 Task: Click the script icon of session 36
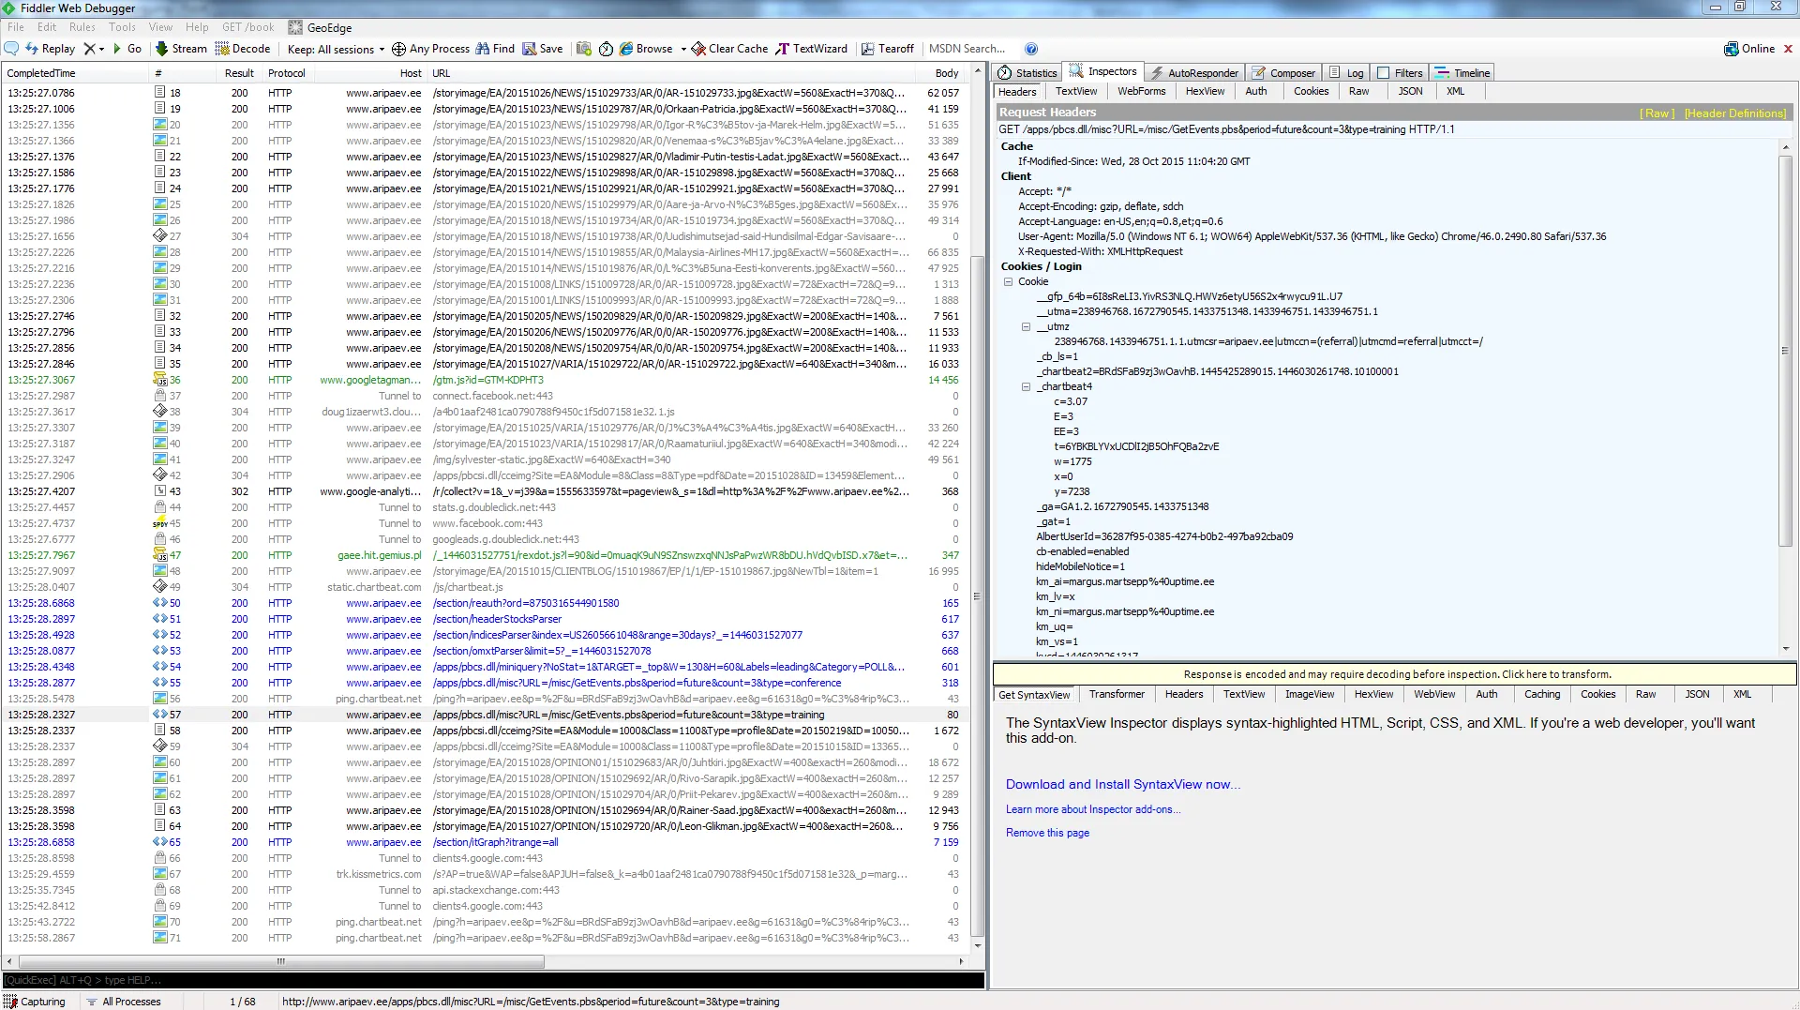tap(160, 380)
